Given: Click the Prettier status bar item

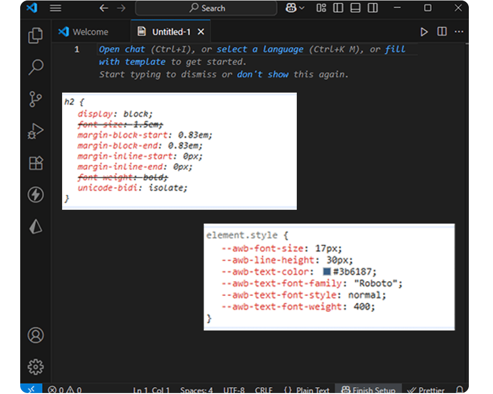Looking at the screenshot, I should coord(426,390).
